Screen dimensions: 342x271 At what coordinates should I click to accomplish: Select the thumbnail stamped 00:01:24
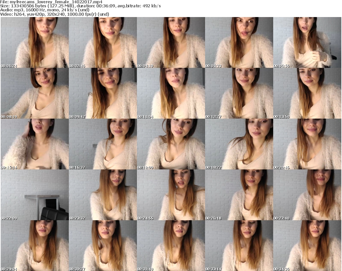point(35,42)
